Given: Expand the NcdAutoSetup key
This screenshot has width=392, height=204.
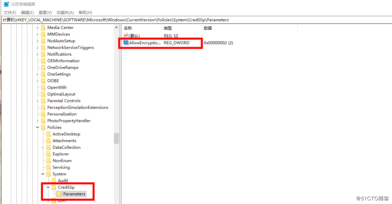Looking at the screenshot, I should tap(38, 41).
